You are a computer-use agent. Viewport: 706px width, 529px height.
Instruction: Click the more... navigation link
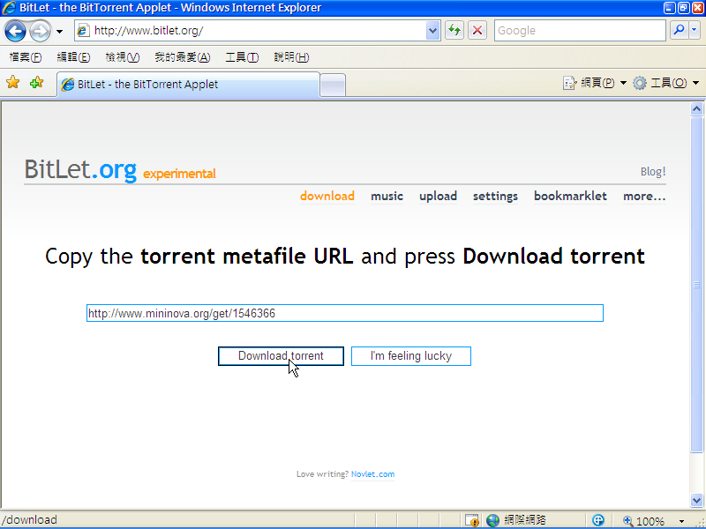tap(644, 196)
